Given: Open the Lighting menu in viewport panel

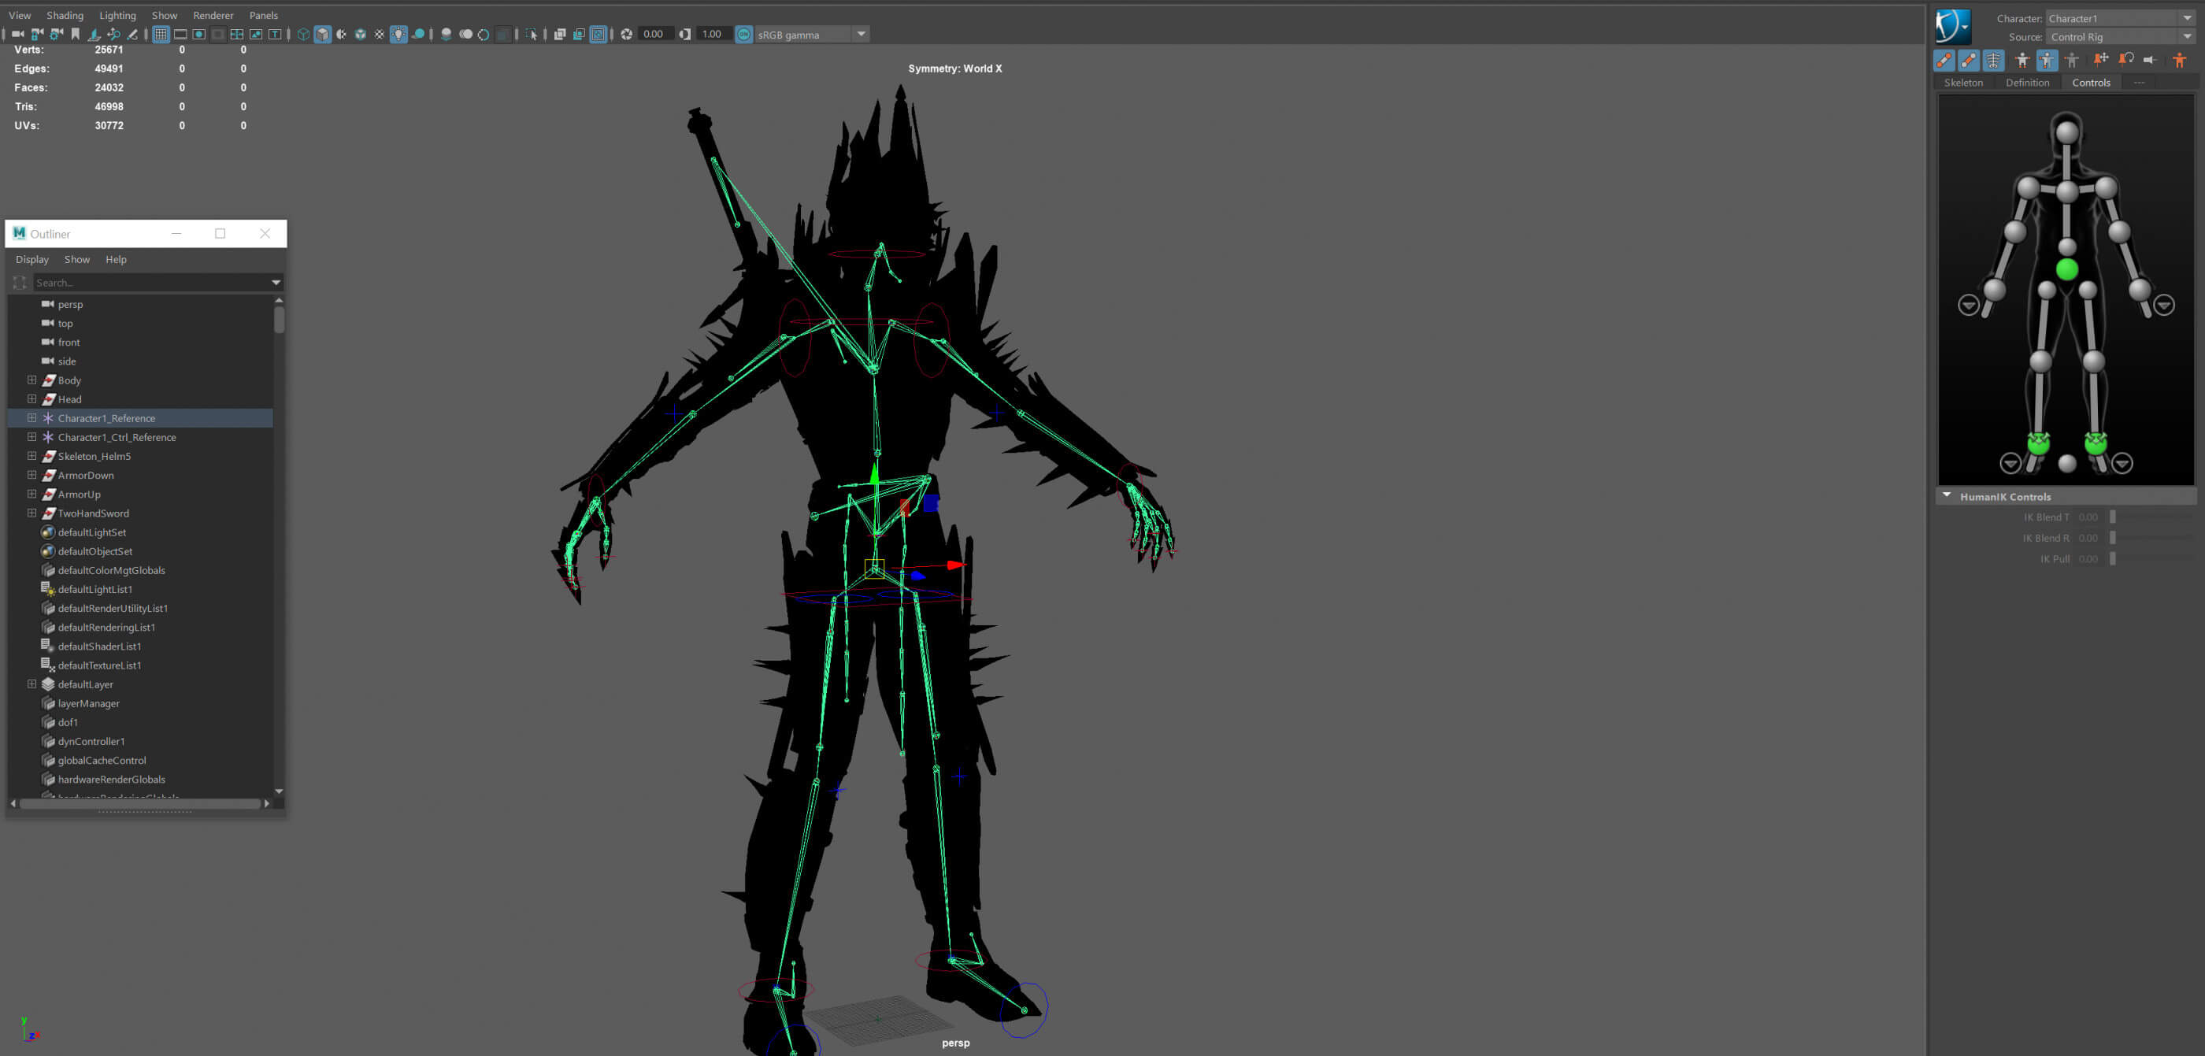Looking at the screenshot, I should 117,16.
